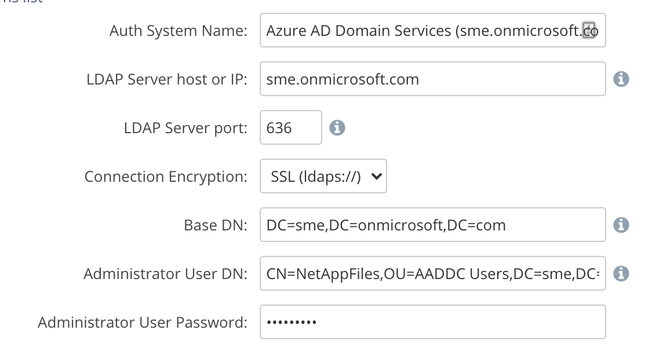Click the partially visible list link at top
The width and height of the screenshot is (663, 352).
23,2
